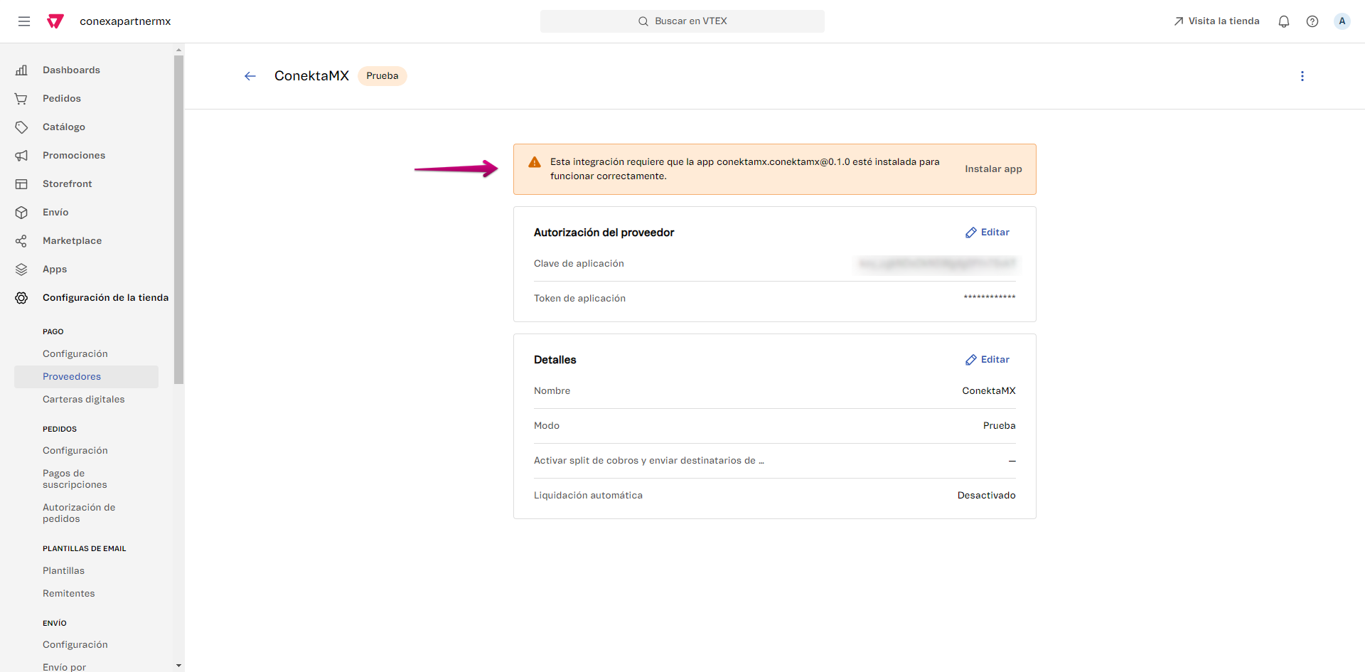Click the sidebar scrollbar thumb
The width and height of the screenshot is (1365, 672).
coord(178,219)
